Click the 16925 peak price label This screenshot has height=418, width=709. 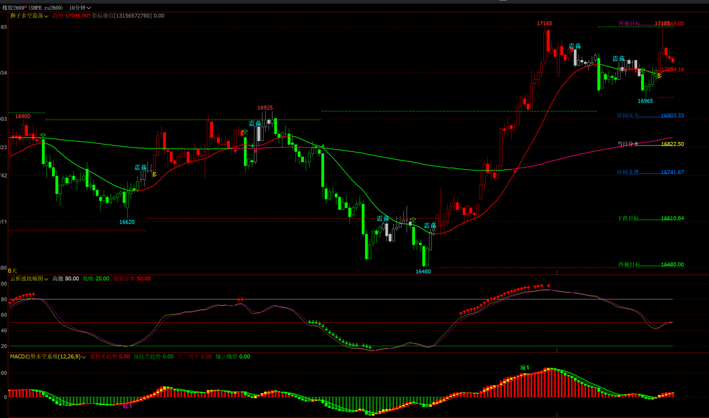[x=265, y=108]
